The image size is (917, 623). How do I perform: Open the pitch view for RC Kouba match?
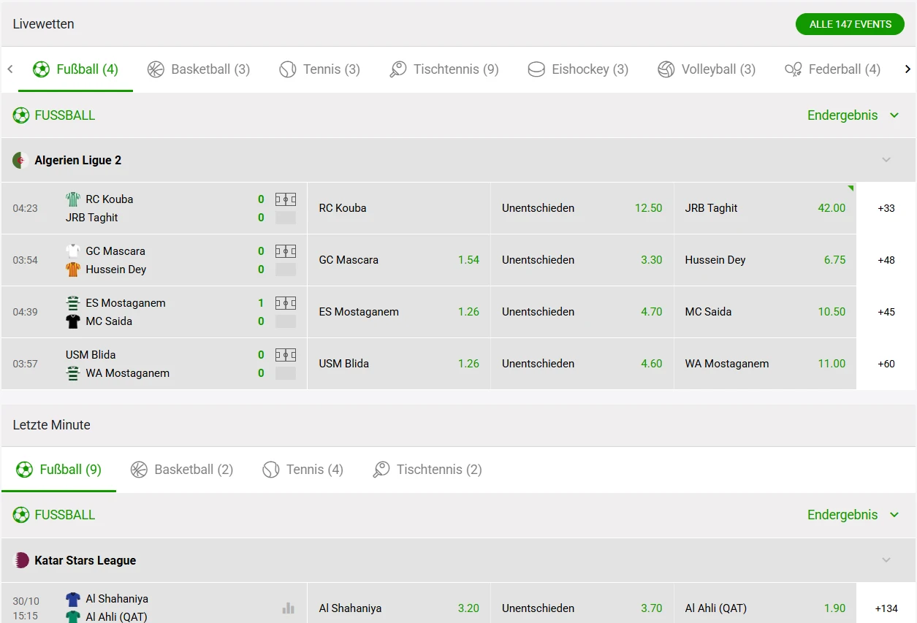pos(286,199)
